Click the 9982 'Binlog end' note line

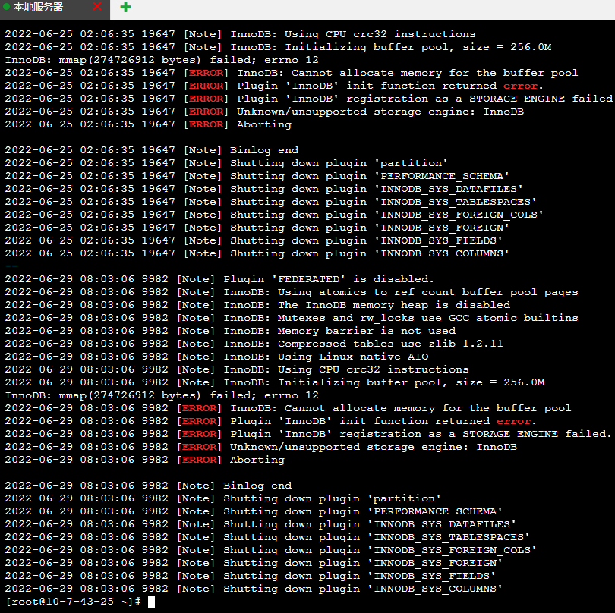point(148,486)
